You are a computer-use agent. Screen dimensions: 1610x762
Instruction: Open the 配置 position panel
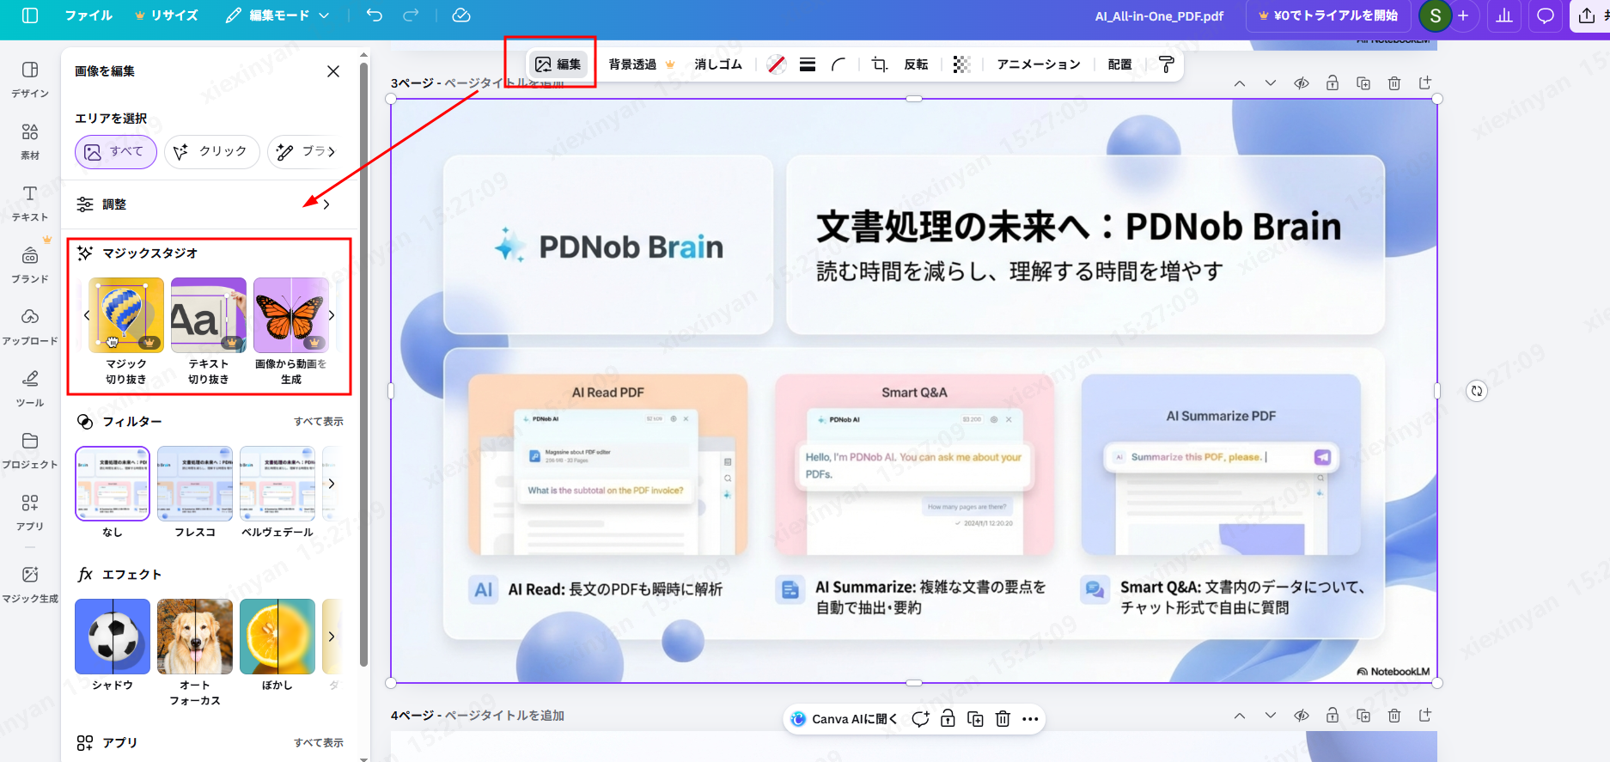[x=1119, y=64]
